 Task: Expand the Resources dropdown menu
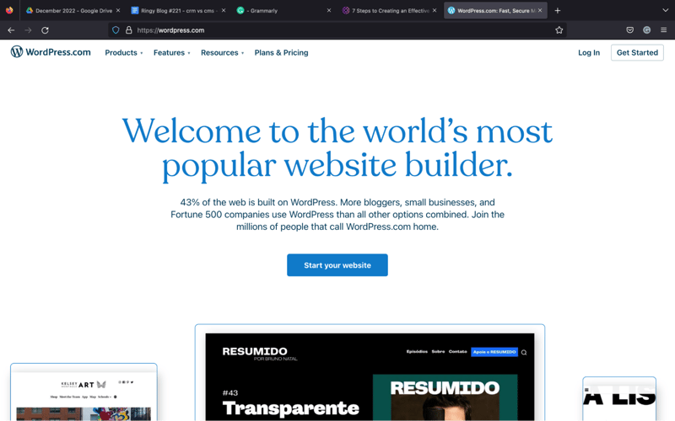[222, 52]
